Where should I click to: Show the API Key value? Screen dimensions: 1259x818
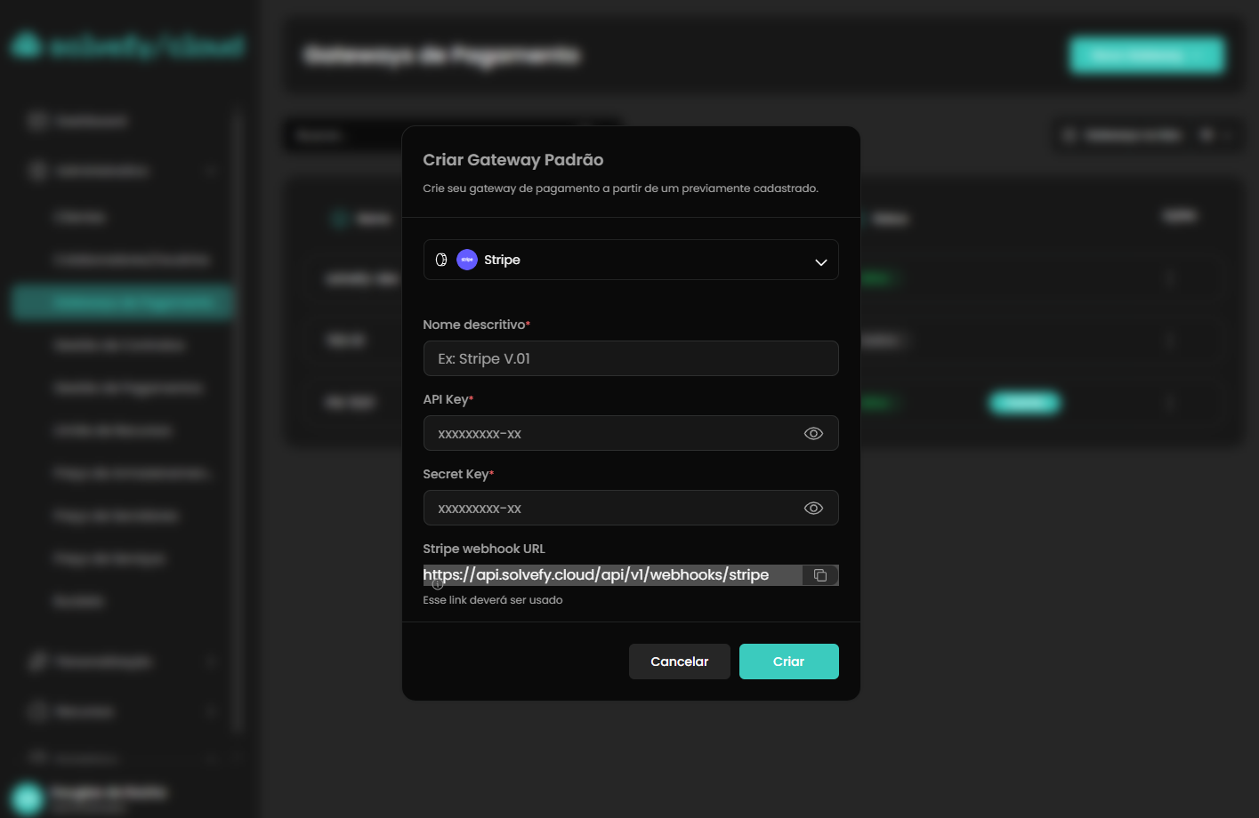point(813,433)
